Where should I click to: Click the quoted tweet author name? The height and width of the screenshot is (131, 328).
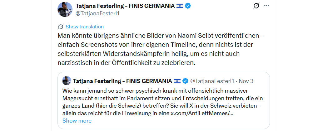[x=122, y=81]
